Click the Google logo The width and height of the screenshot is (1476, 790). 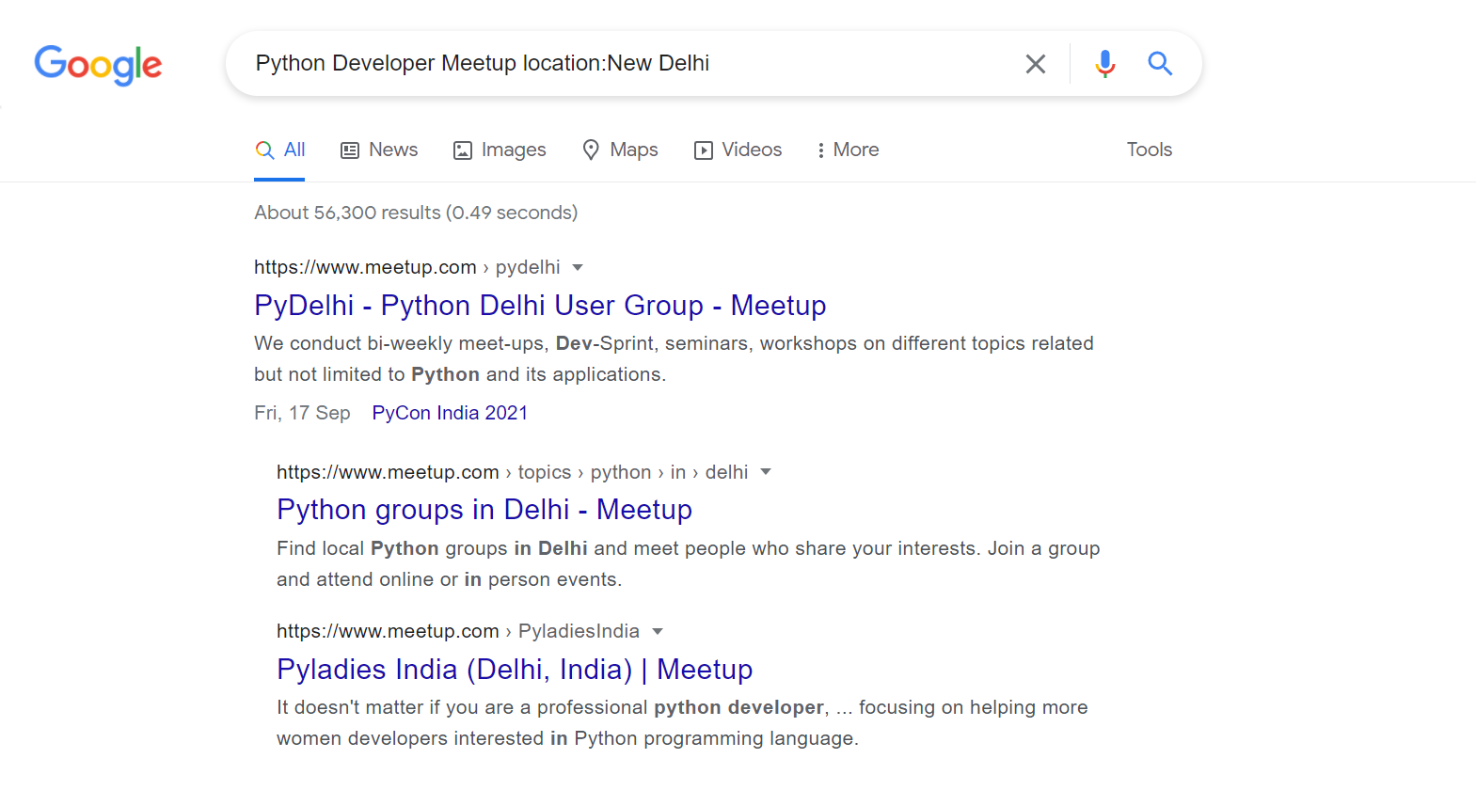(x=98, y=65)
